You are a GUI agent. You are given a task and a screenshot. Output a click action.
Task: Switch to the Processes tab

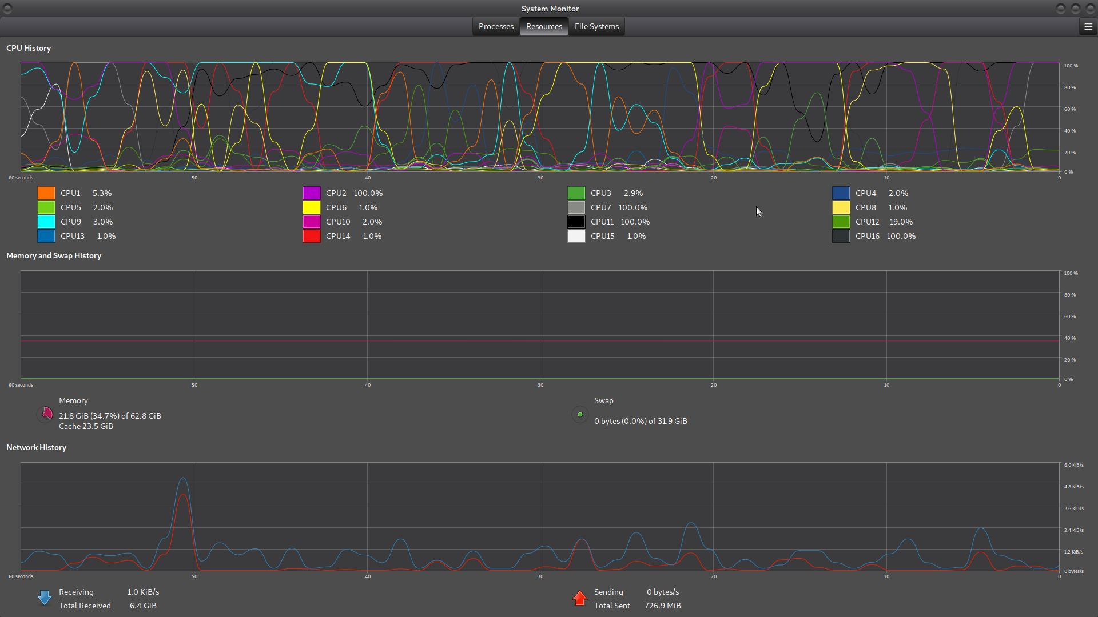click(x=496, y=27)
